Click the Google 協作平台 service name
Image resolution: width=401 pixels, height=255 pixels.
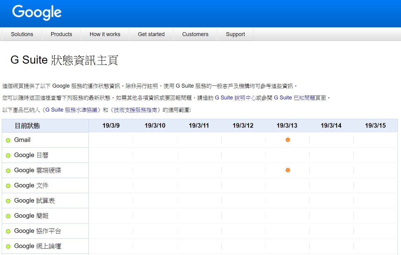click(x=38, y=231)
